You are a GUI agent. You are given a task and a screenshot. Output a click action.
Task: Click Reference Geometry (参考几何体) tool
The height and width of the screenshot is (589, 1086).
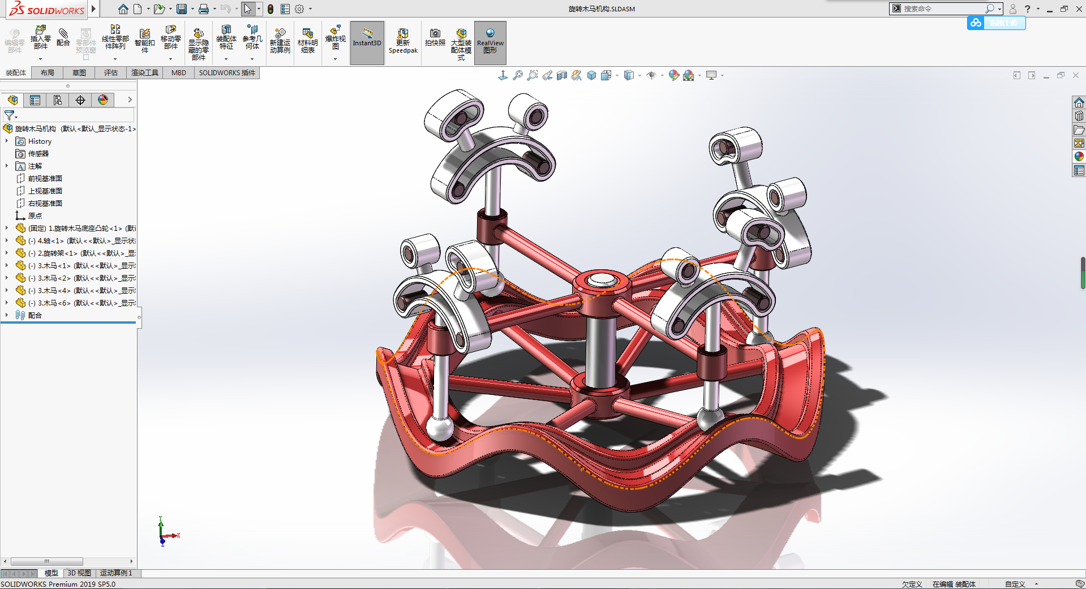[252, 37]
